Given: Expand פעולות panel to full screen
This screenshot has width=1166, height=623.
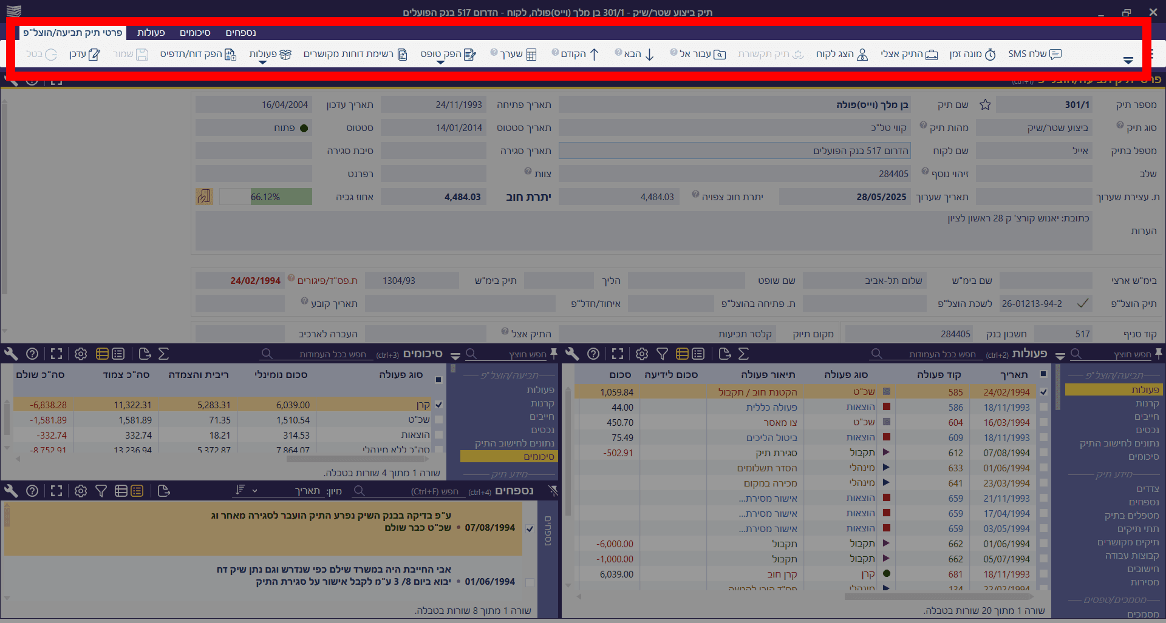Looking at the screenshot, I should (x=618, y=354).
